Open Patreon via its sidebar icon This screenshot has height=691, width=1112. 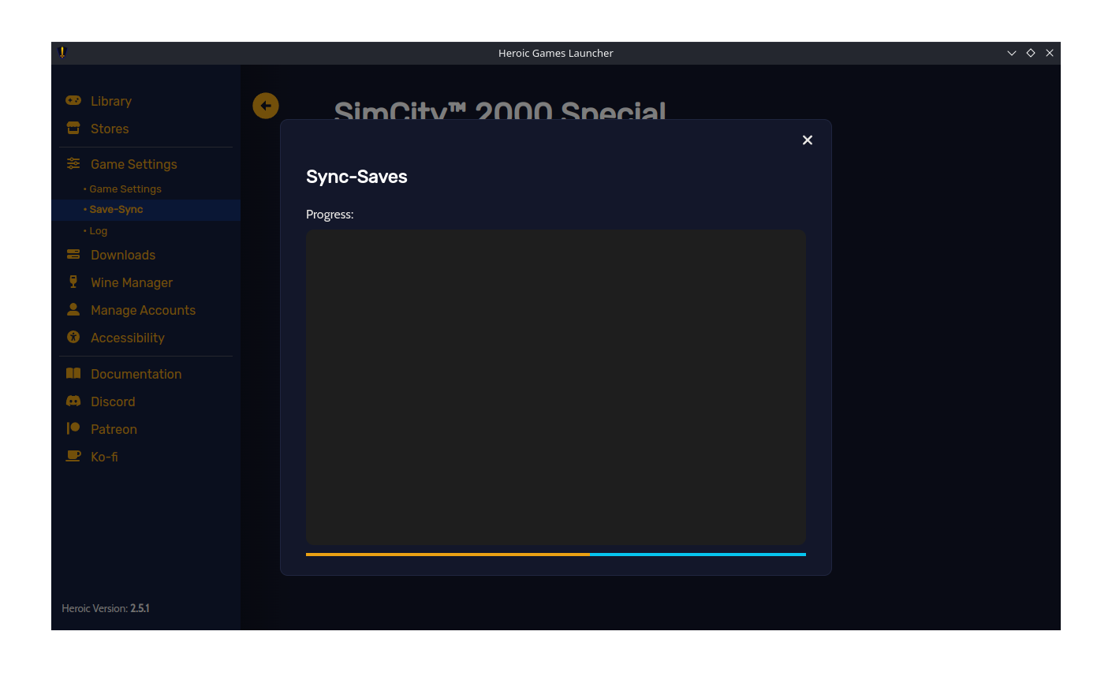[73, 428]
